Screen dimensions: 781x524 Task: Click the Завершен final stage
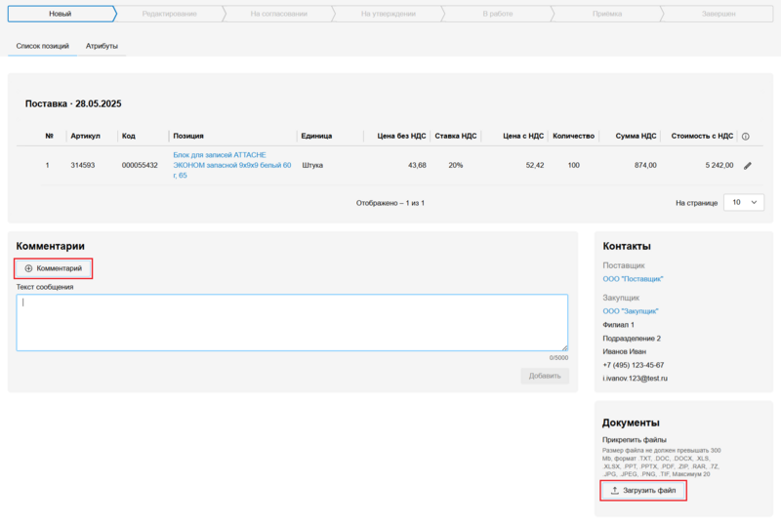(718, 15)
